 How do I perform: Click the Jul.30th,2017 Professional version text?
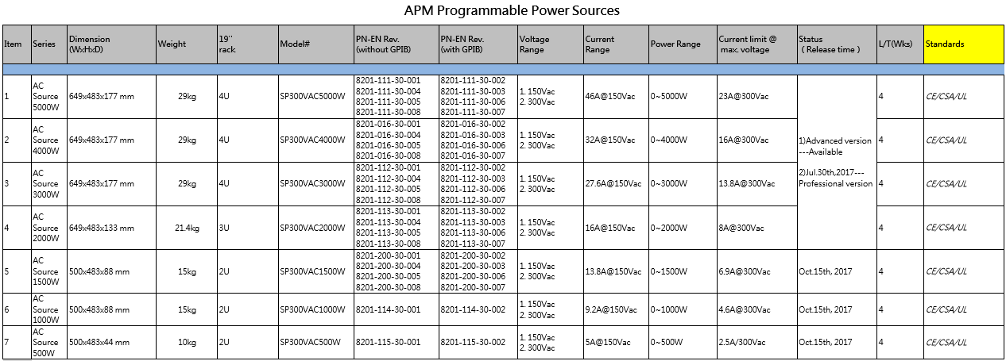click(835, 178)
